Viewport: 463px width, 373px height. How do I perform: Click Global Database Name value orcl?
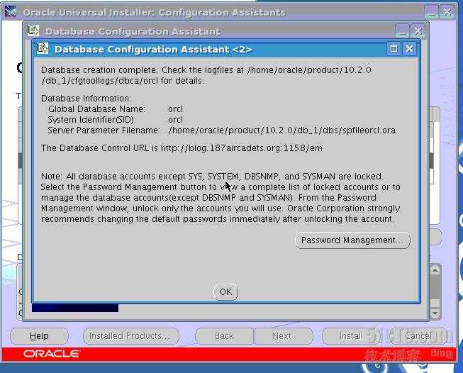pos(175,109)
